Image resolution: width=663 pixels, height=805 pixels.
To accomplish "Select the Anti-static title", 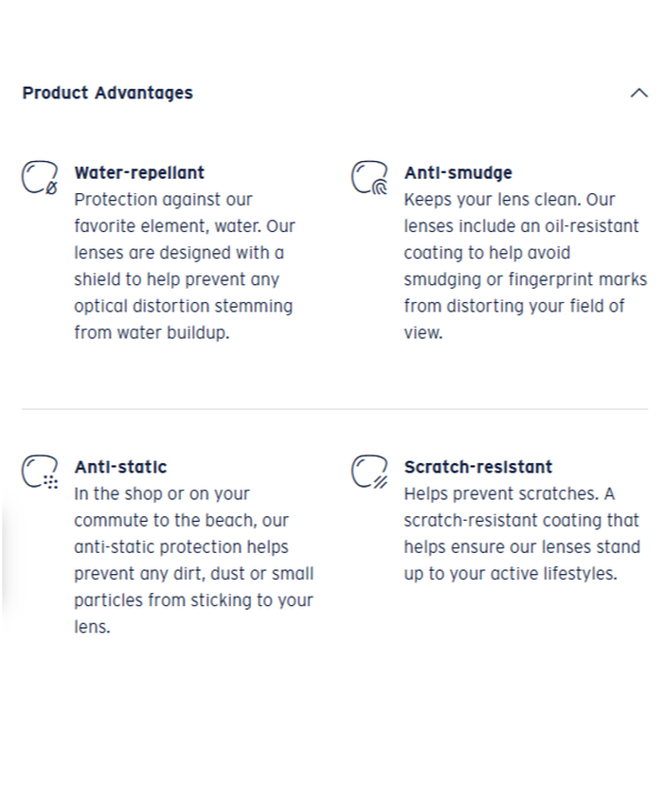I will 120,467.
